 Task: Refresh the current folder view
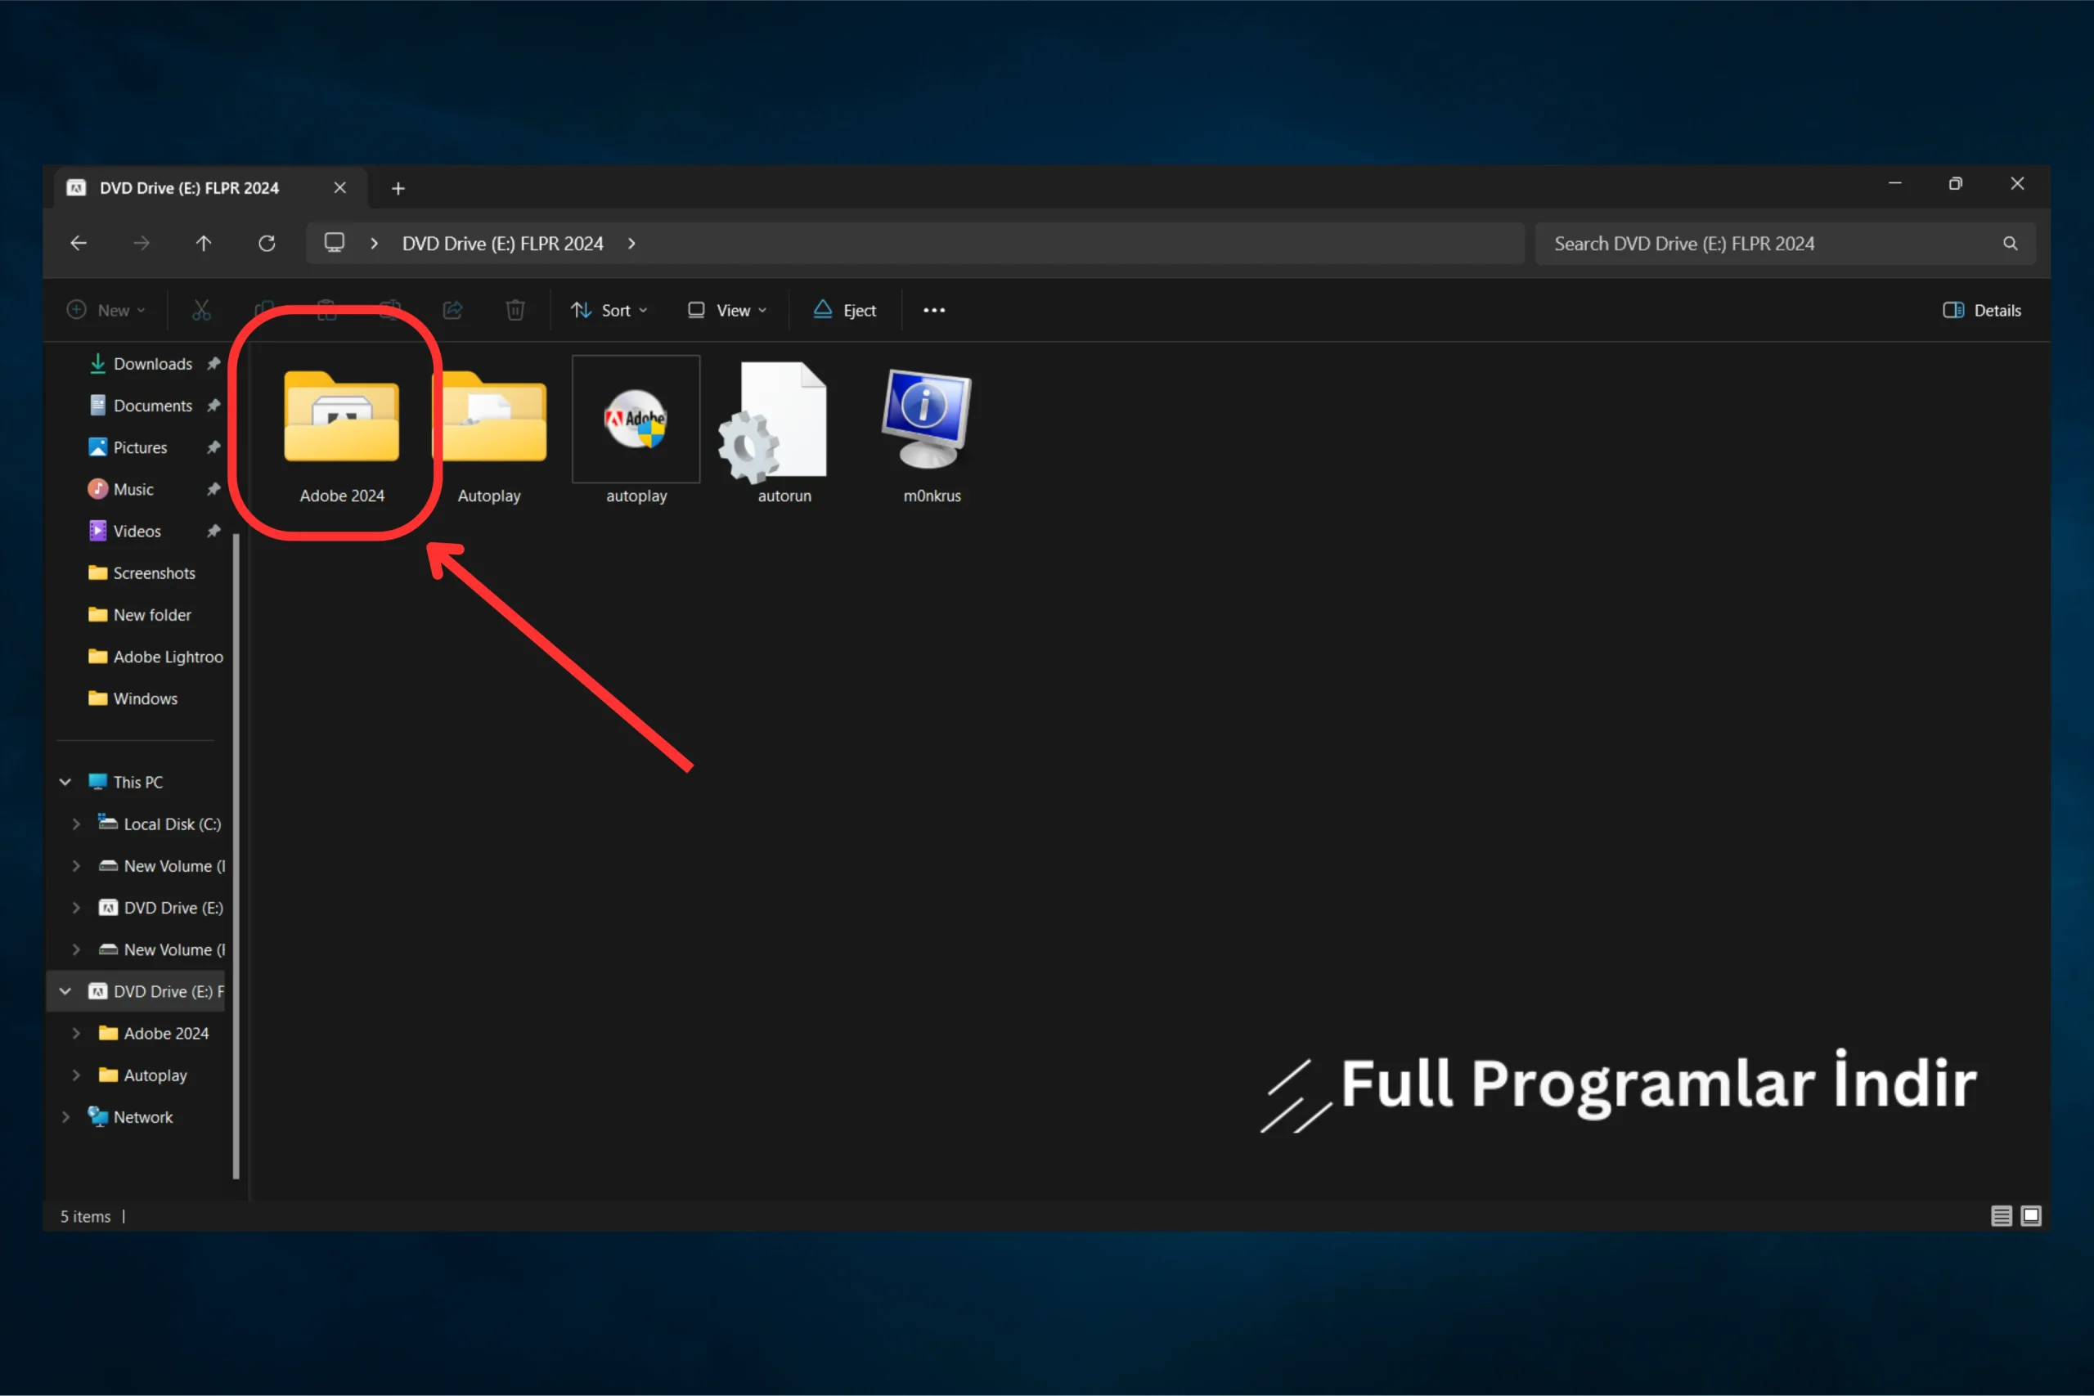pos(266,243)
